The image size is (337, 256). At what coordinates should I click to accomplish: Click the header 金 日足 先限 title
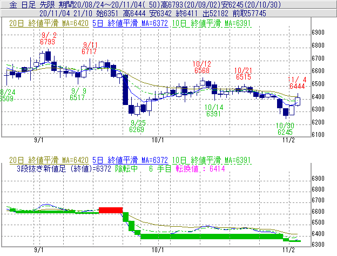point(32,4)
